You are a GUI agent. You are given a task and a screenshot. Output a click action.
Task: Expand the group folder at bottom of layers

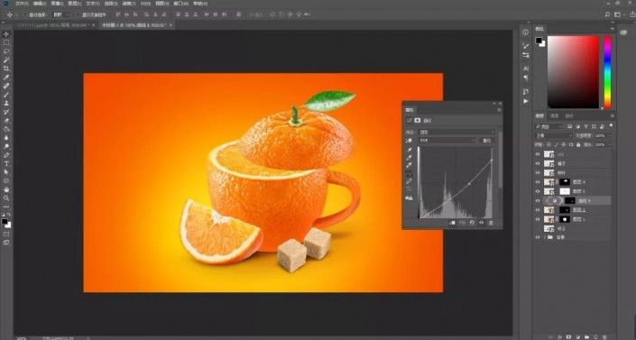click(x=544, y=237)
